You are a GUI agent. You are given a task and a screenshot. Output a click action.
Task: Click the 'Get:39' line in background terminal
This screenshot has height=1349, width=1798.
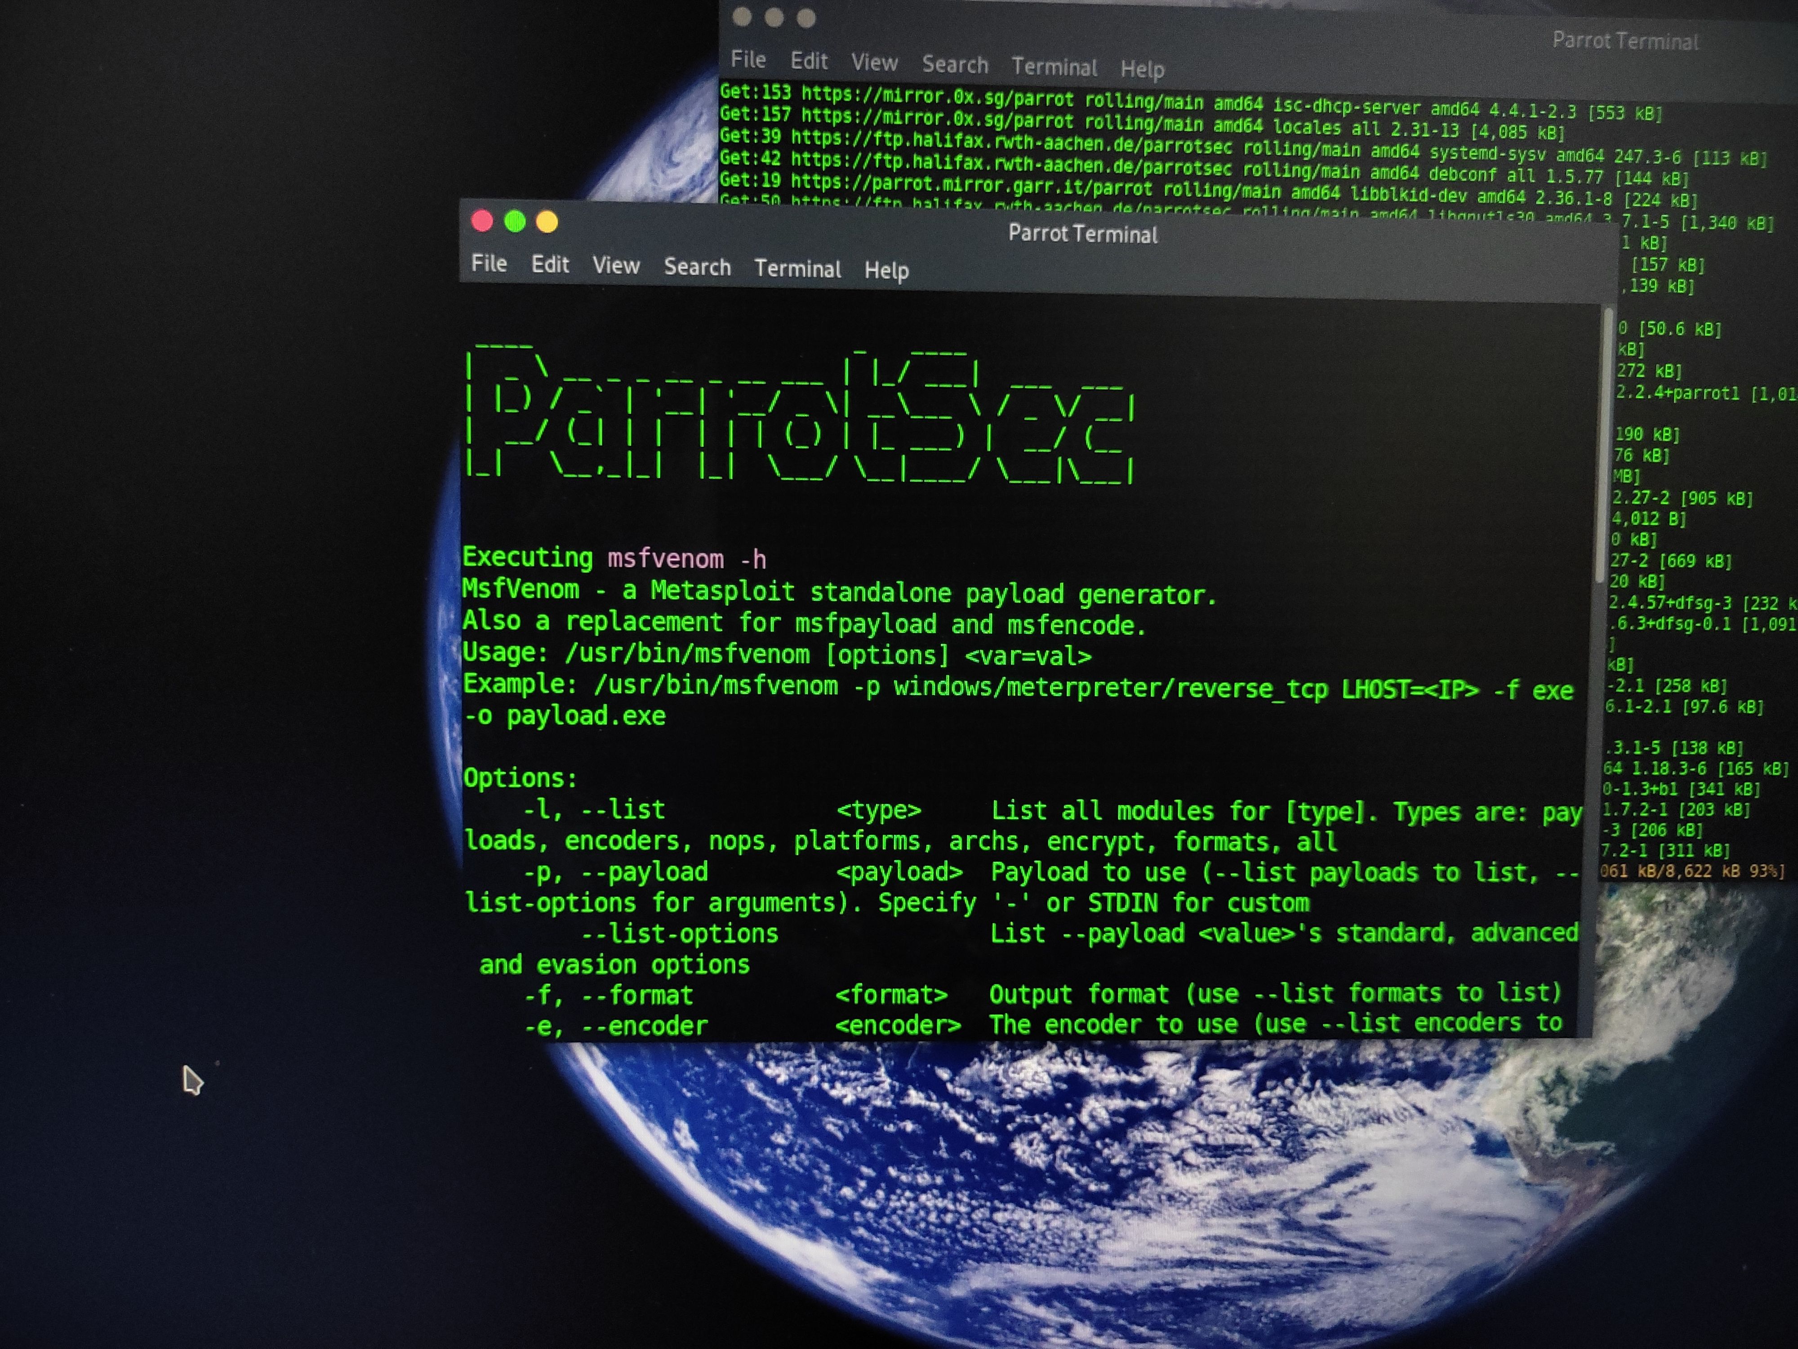[x=1244, y=148]
